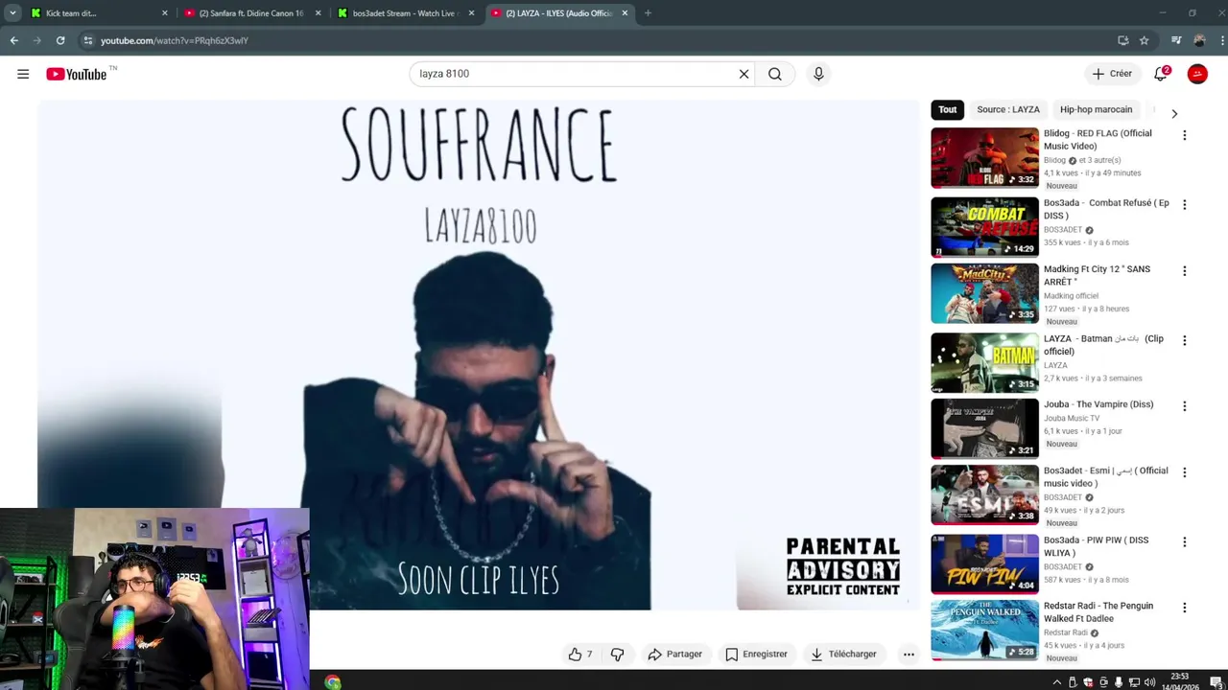Open options for PIW PIW video
The image size is (1228, 690).
coord(1184,541)
